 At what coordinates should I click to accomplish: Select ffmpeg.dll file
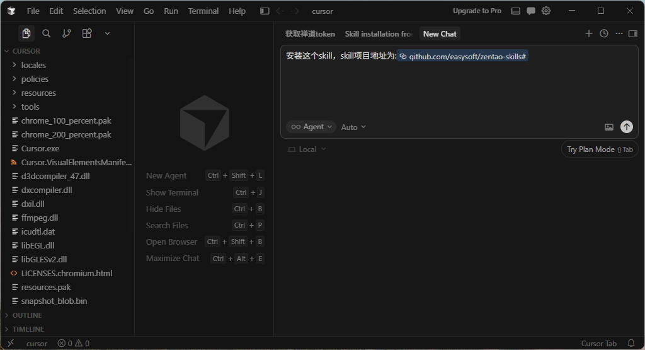(67, 218)
